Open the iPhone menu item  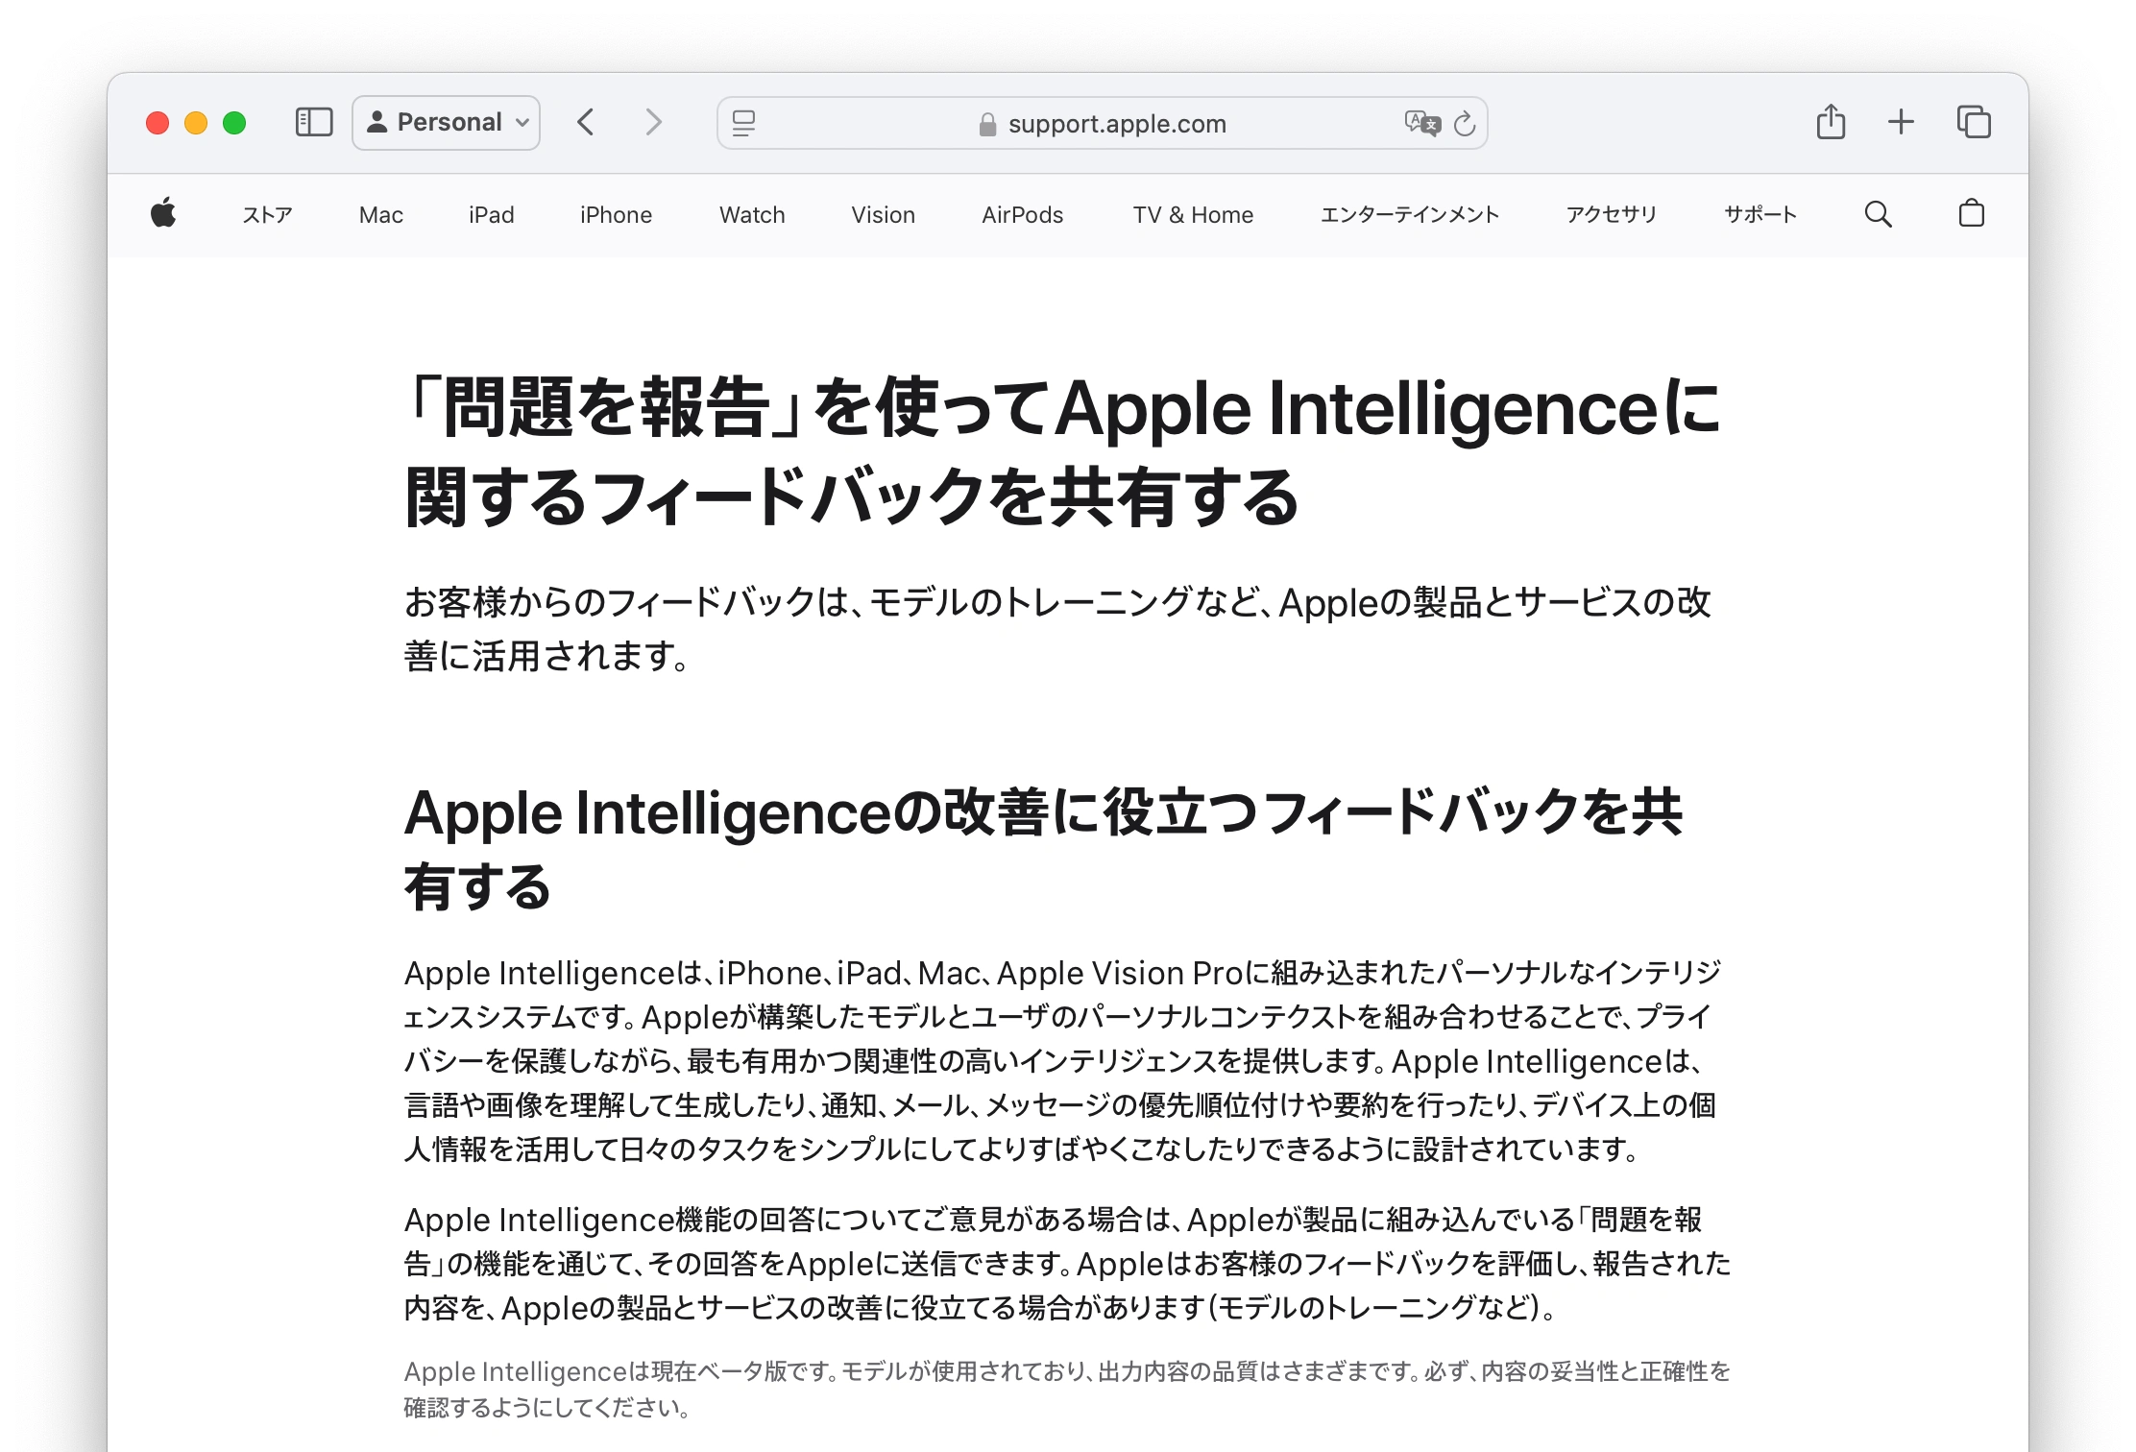click(616, 215)
